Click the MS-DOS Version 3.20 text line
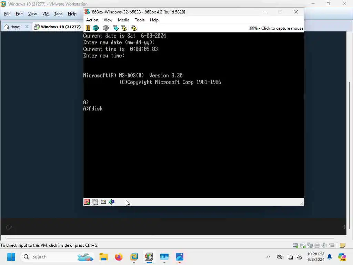This screenshot has height=265, width=353. click(133, 76)
